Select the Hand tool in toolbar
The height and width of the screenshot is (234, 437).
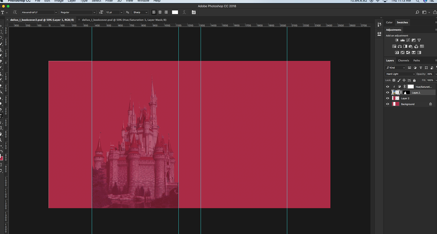tap(1, 134)
